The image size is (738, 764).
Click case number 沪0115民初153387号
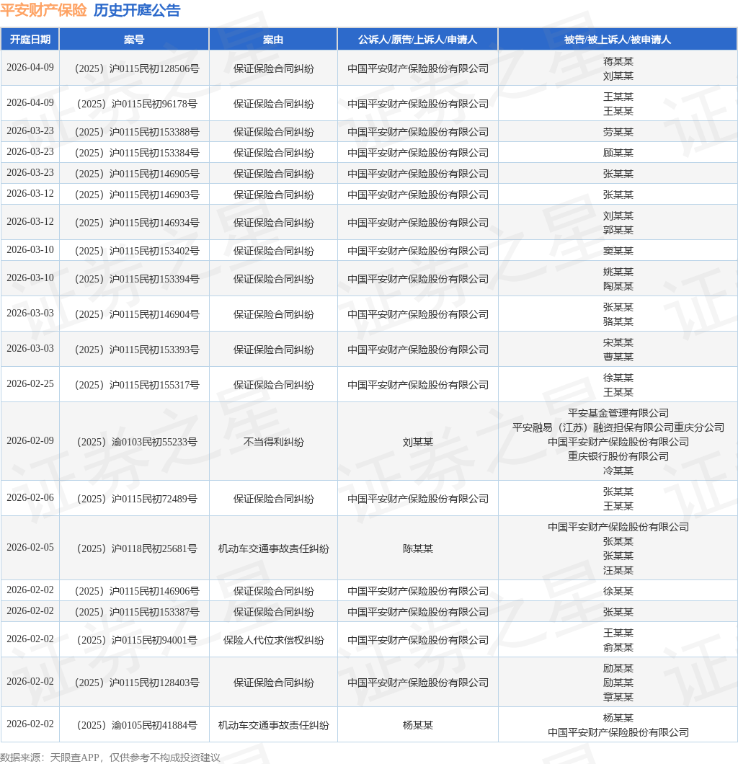pos(137,612)
